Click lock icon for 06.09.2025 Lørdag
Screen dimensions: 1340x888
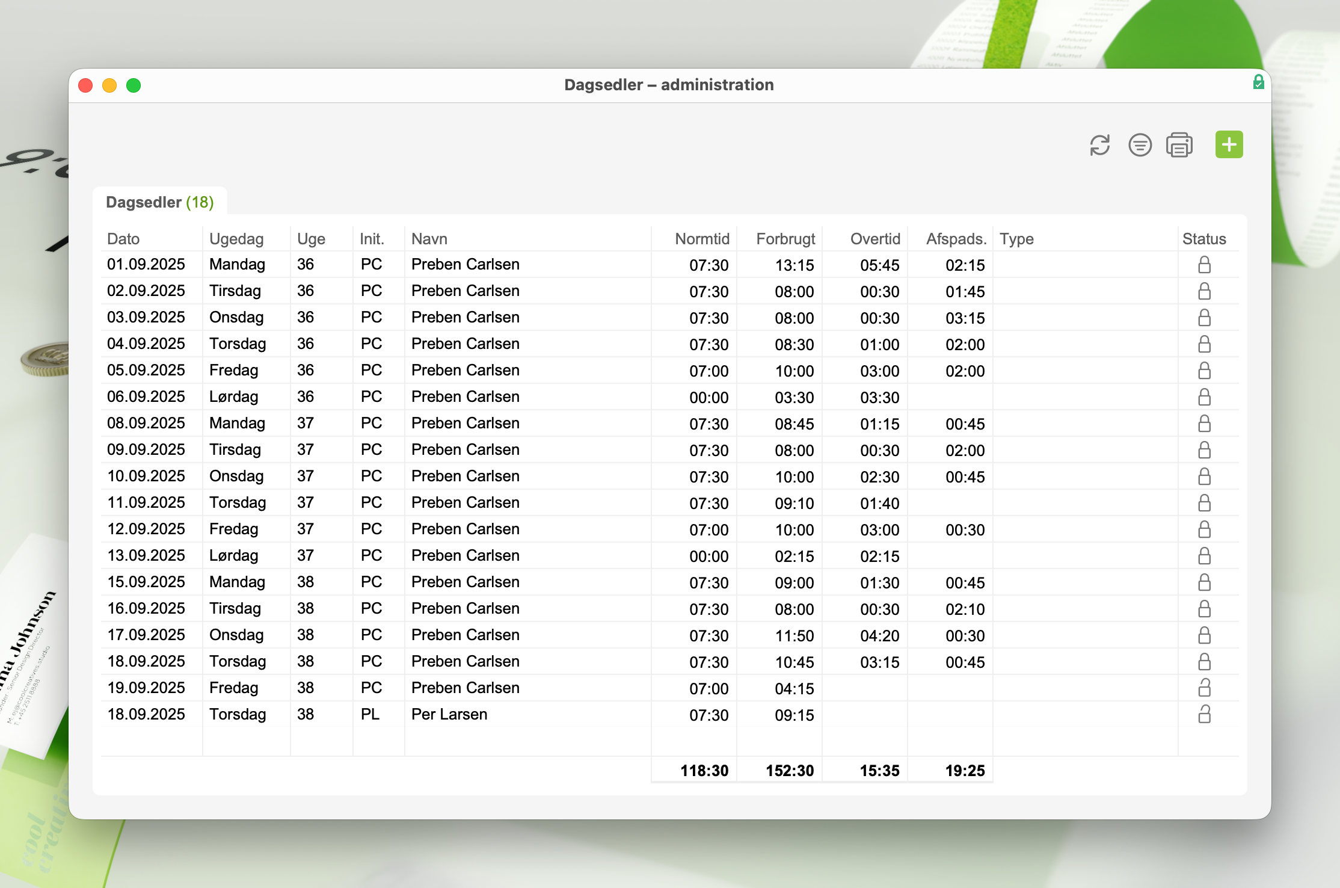1204,397
